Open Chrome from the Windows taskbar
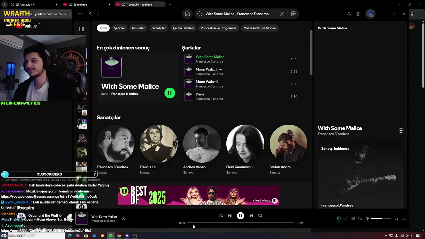Image resolution: width=425 pixels, height=239 pixels. pos(119,236)
